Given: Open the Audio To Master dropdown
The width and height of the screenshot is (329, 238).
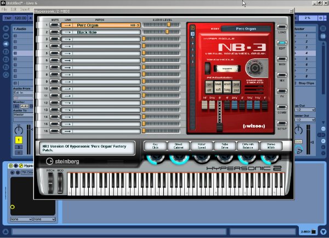Looking at the screenshot, I should coord(23,115).
